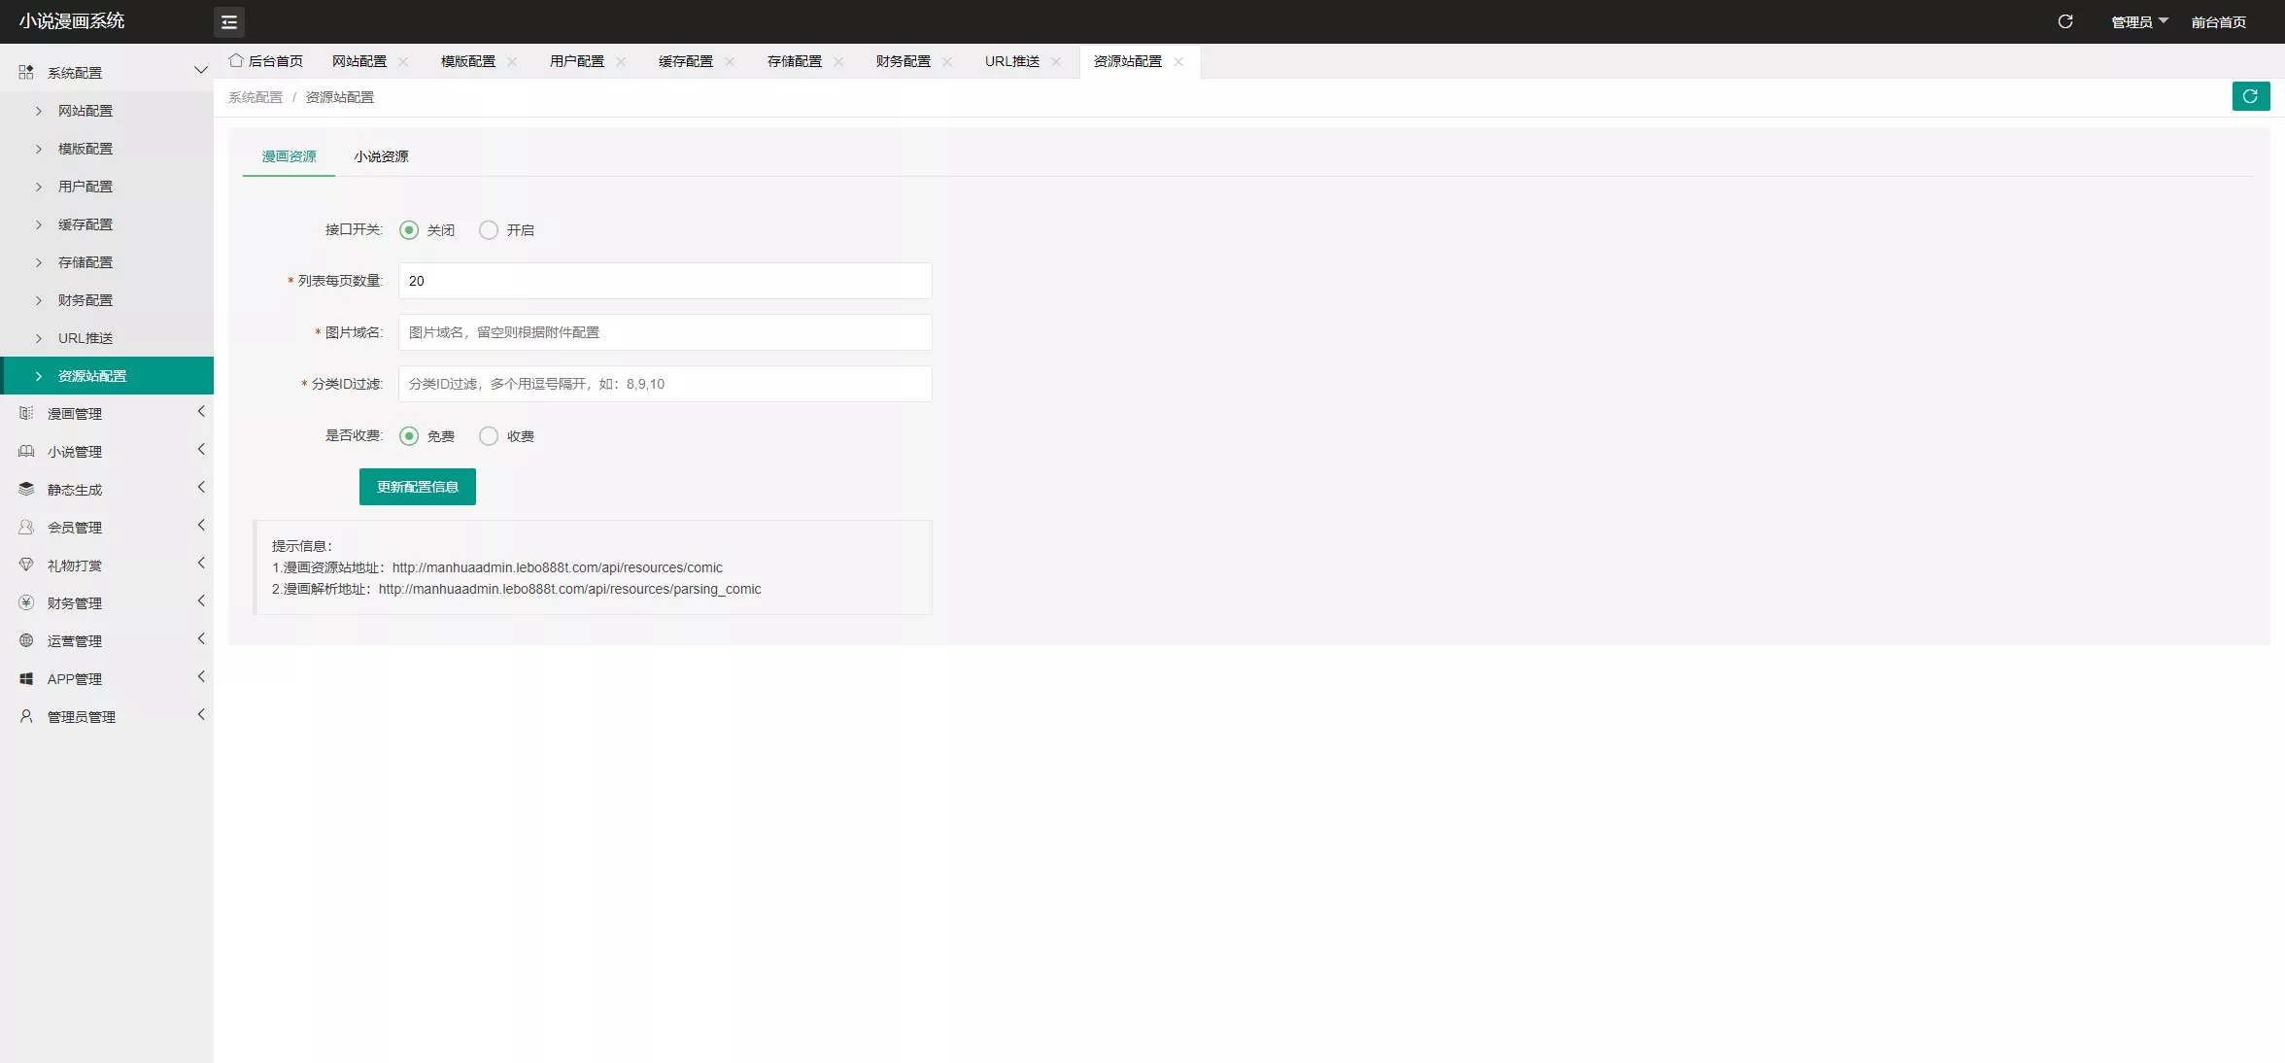Click the refresh icon in top bar
The image size is (2285, 1063).
[2065, 21]
